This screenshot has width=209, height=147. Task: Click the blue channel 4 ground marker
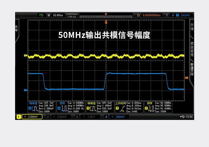26,90
